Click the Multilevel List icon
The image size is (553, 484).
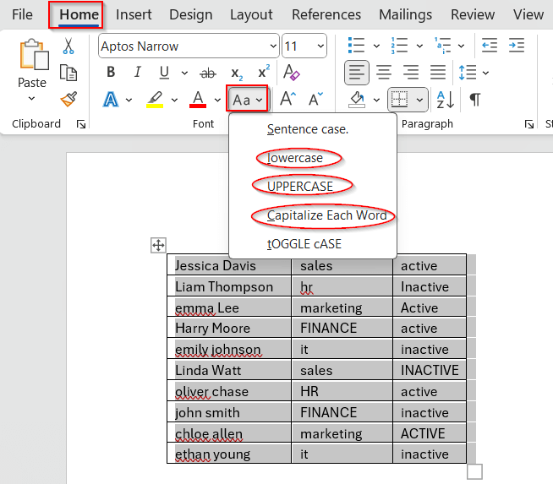coord(442,46)
